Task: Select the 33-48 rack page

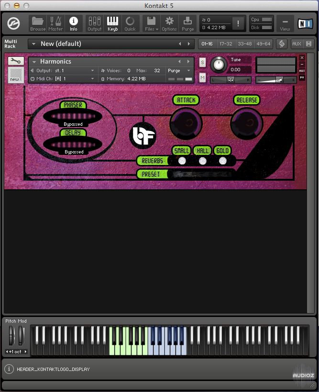Action: tap(245, 44)
